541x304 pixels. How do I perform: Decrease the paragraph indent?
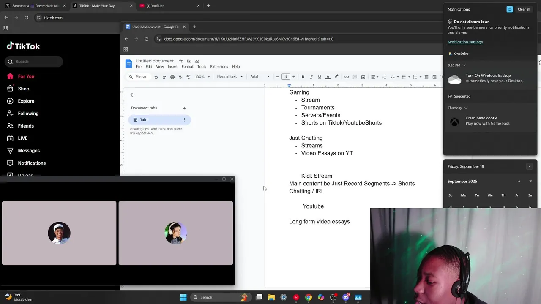(x=426, y=77)
